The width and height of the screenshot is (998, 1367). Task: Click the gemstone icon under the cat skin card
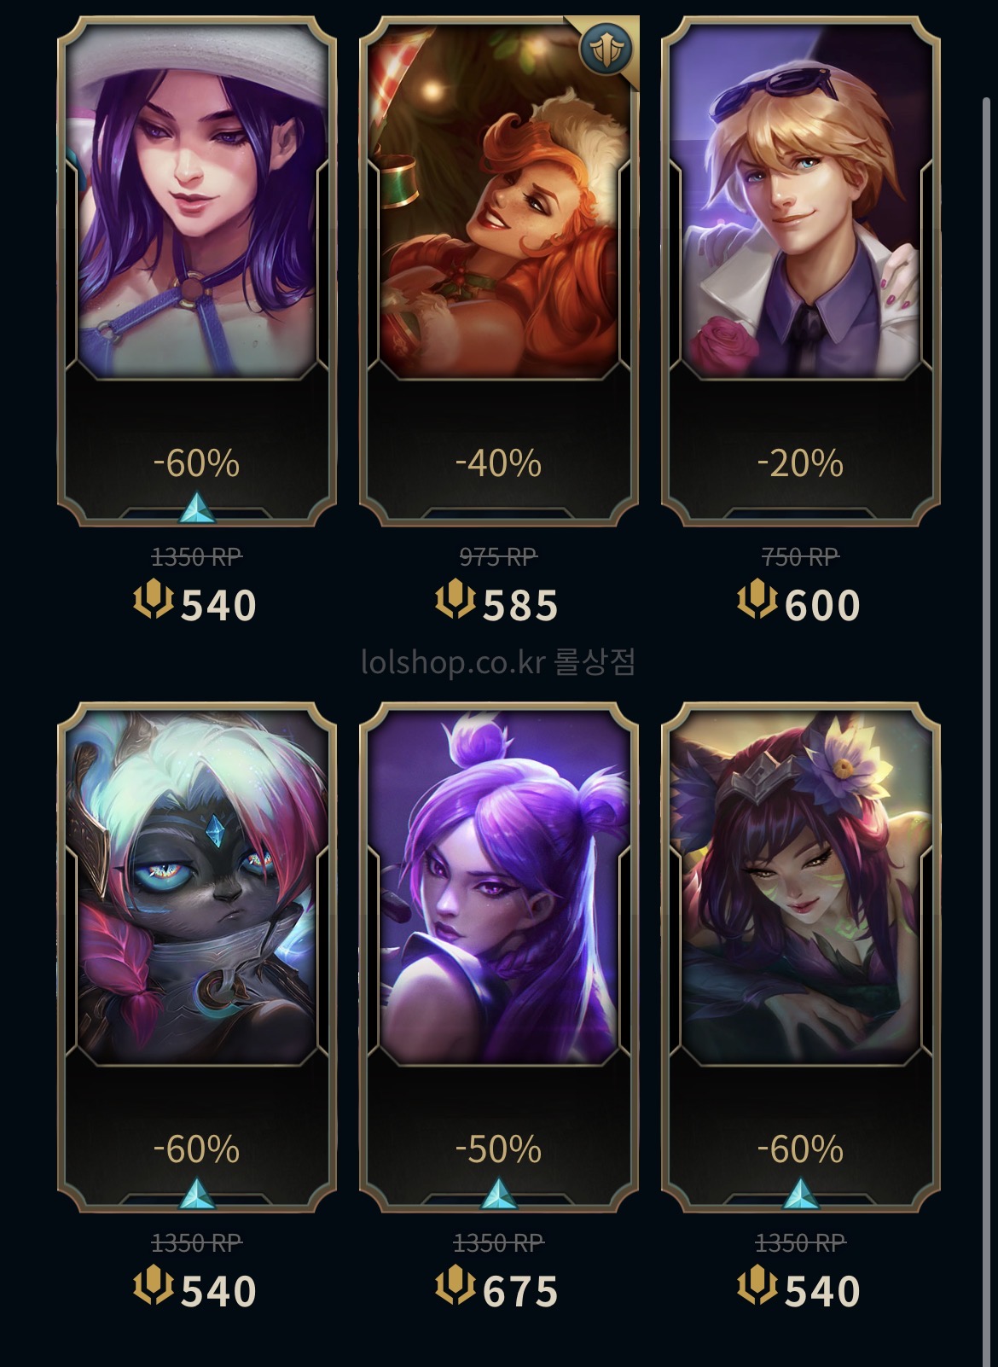tap(197, 1193)
